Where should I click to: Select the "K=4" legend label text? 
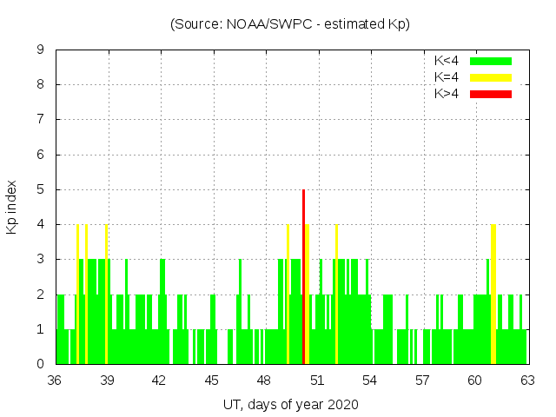point(447,77)
